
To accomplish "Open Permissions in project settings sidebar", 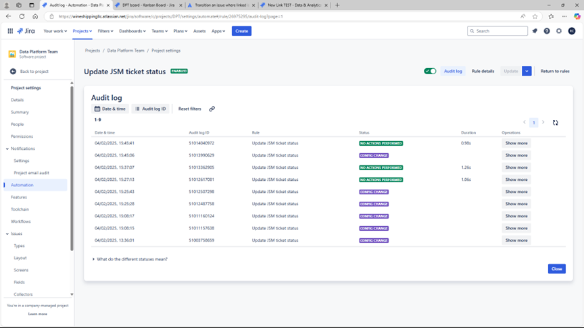I will click(22, 136).
